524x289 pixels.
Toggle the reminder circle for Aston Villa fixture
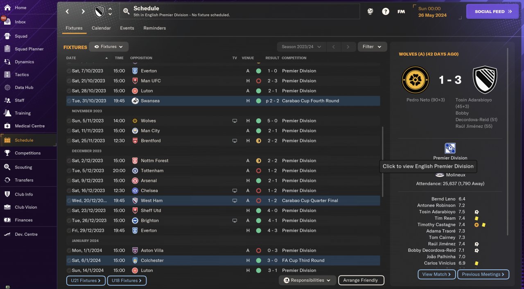coord(69,251)
